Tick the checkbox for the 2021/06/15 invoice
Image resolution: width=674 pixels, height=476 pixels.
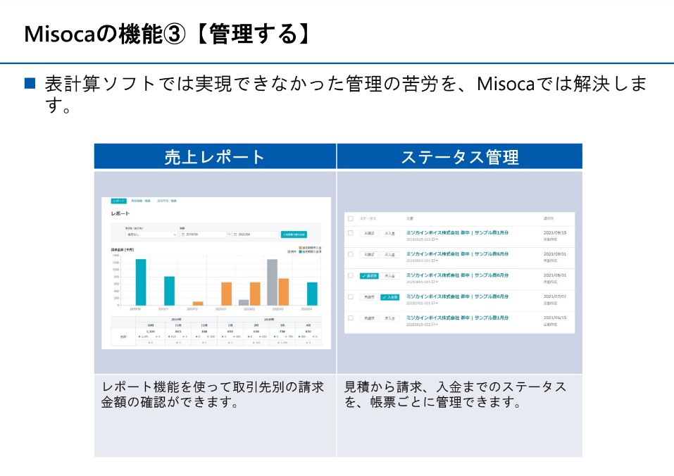[x=350, y=318]
